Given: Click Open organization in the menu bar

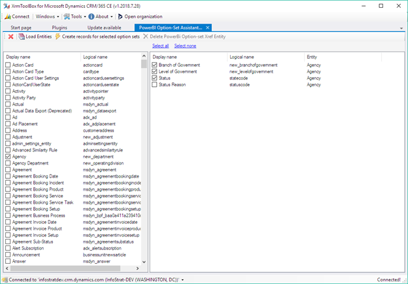Looking at the screenshot, I should pos(140,16).
